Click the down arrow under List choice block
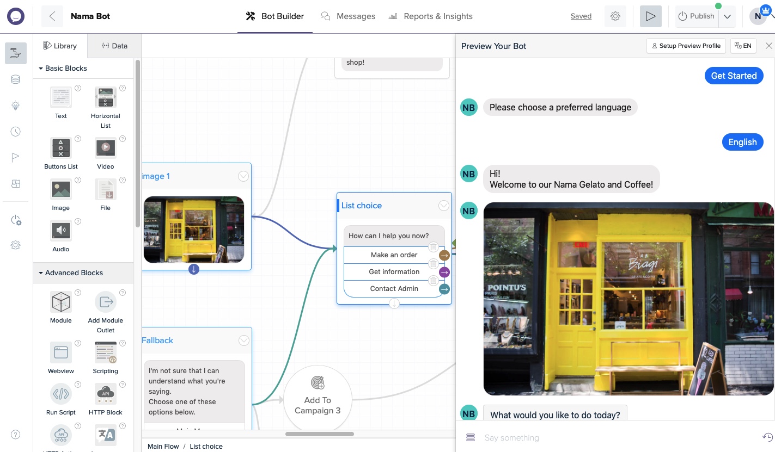Viewport: 775px width, 452px height. click(x=394, y=304)
